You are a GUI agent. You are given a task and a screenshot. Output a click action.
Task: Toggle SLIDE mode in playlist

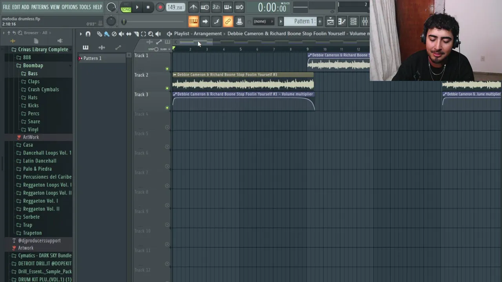pos(165,49)
